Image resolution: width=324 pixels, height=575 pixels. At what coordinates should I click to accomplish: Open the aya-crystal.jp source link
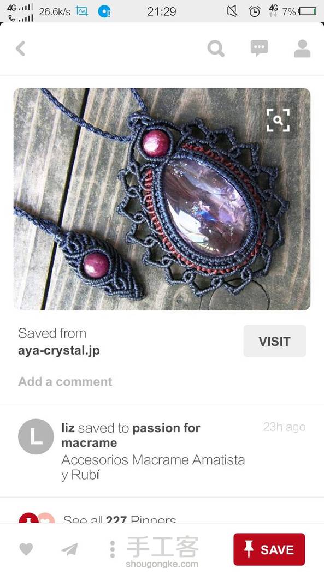pos(59,351)
